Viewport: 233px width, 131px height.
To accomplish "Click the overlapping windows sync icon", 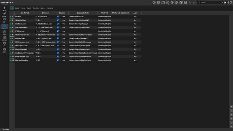I will [181, 3].
